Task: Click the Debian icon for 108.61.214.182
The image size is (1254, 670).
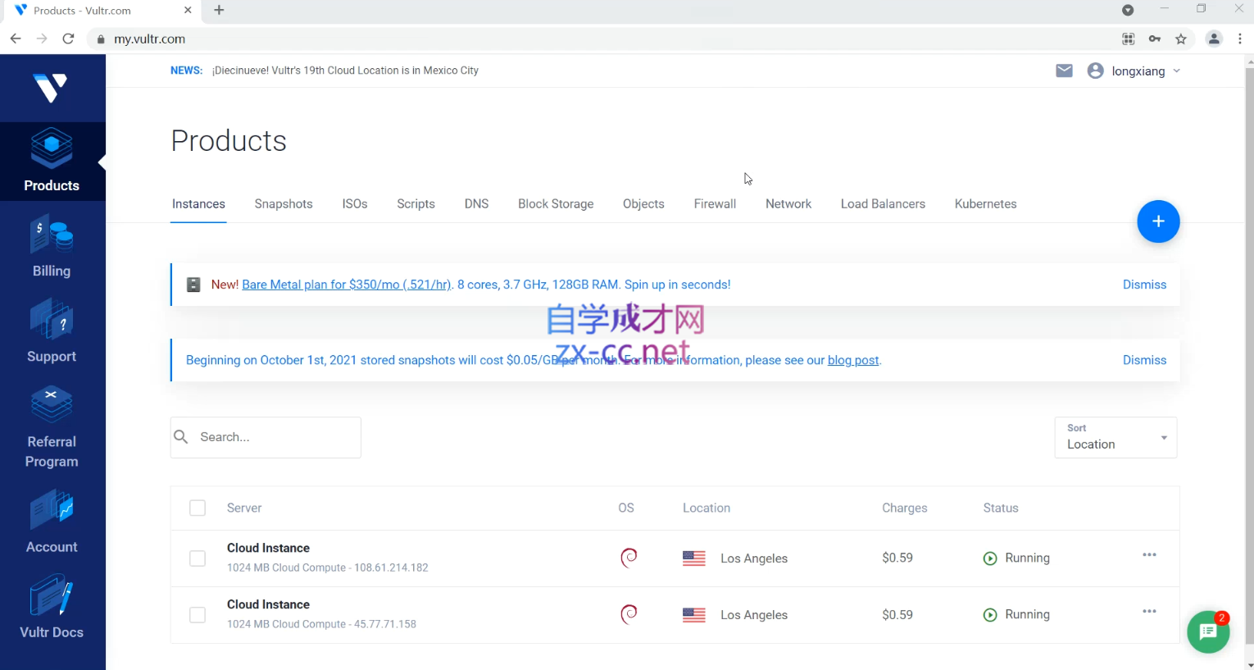Action: coord(629,558)
